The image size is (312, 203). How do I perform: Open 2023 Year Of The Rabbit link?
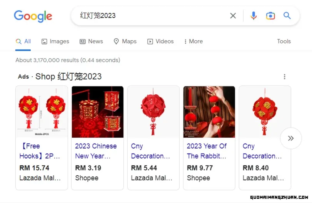(x=207, y=151)
